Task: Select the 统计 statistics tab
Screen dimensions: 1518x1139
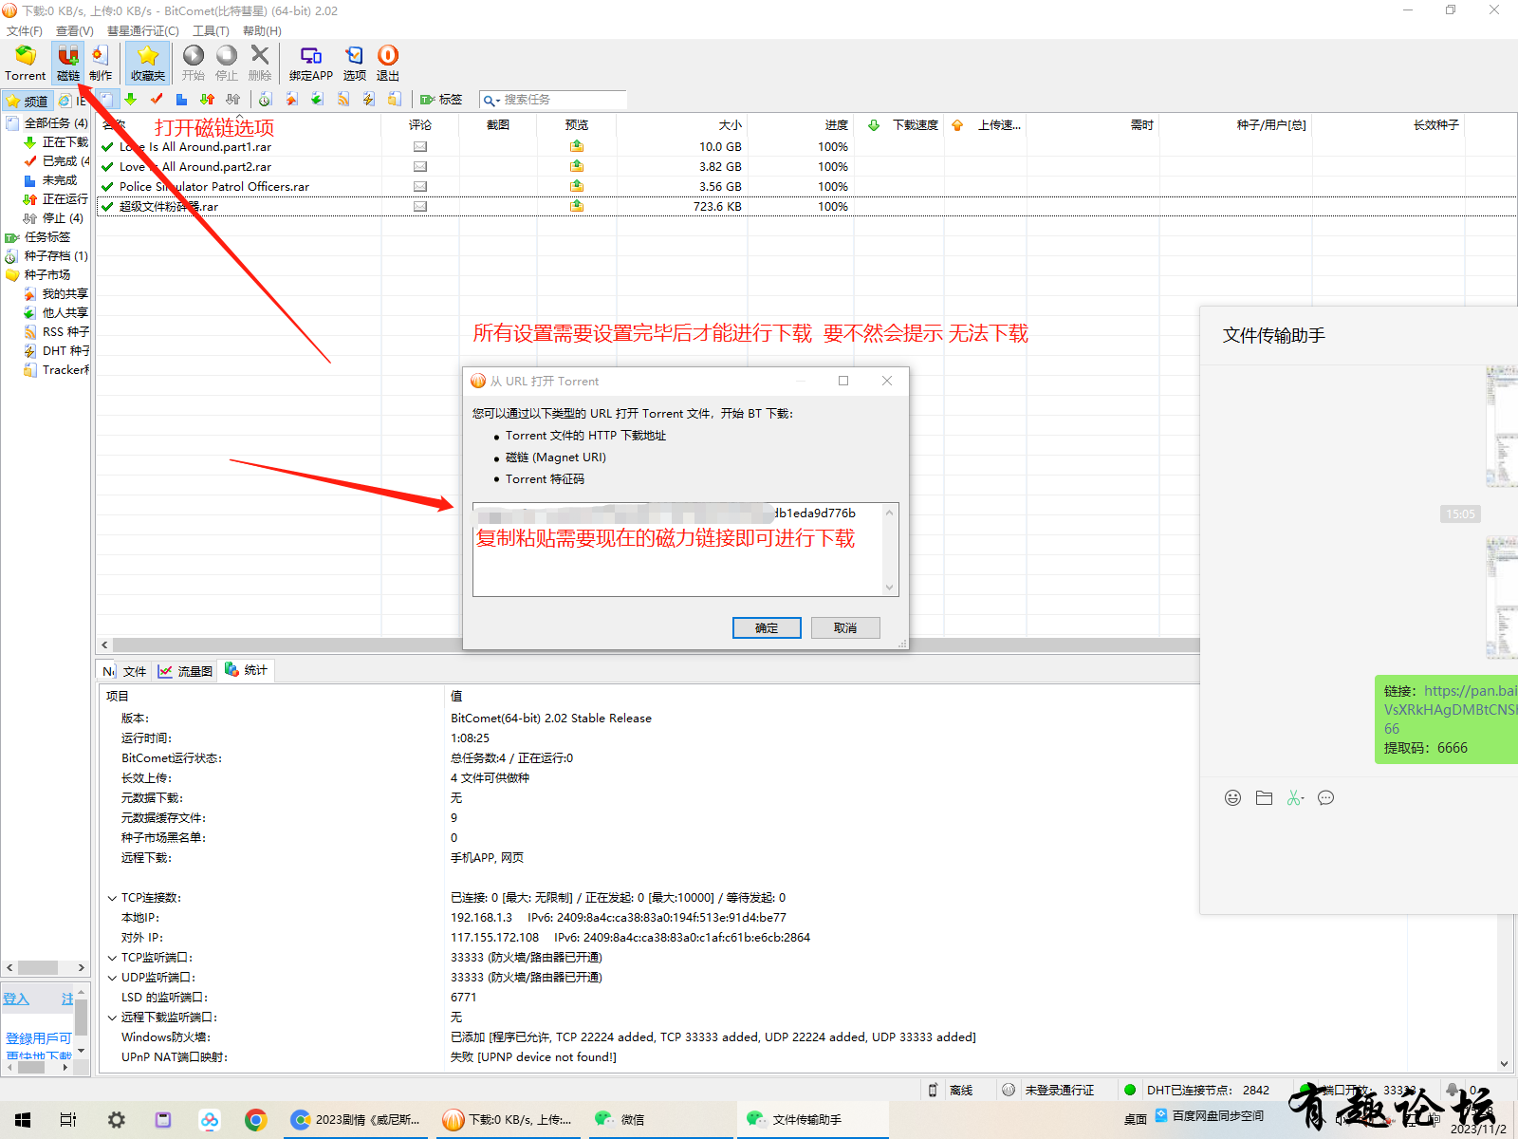Action: [246, 670]
